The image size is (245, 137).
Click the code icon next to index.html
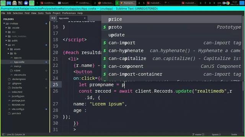click(9, 92)
